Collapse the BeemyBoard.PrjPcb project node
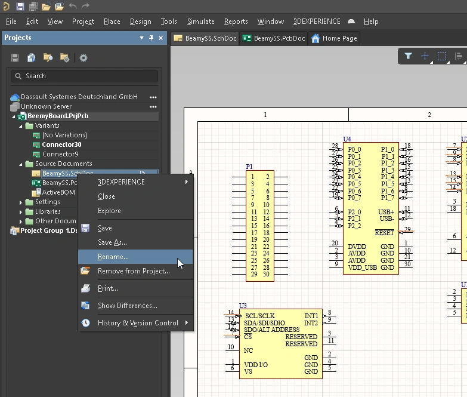The height and width of the screenshot is (397, 467). (13, 116)
